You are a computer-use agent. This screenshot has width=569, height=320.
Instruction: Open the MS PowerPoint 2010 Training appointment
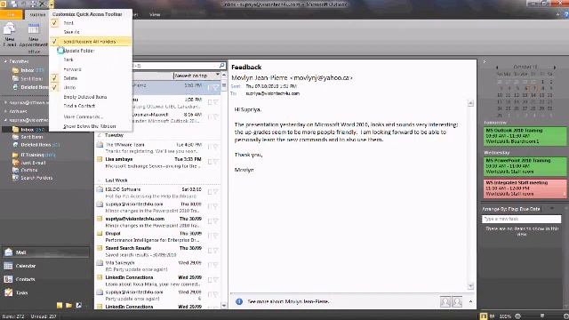click(x=525, y=166)
